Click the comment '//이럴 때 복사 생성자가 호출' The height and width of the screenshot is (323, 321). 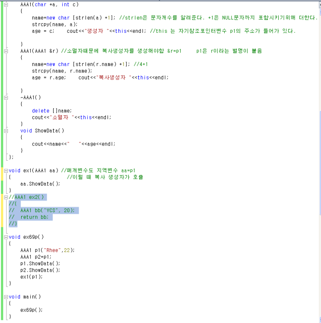[x=105, y=177]
